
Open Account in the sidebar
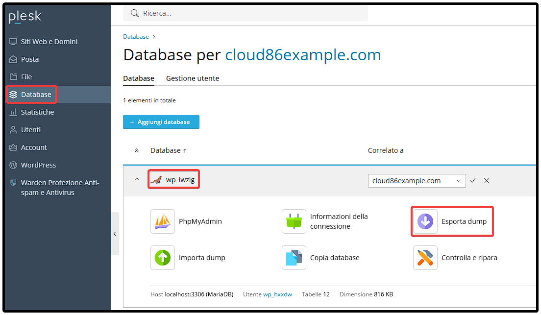pos(34,147)
